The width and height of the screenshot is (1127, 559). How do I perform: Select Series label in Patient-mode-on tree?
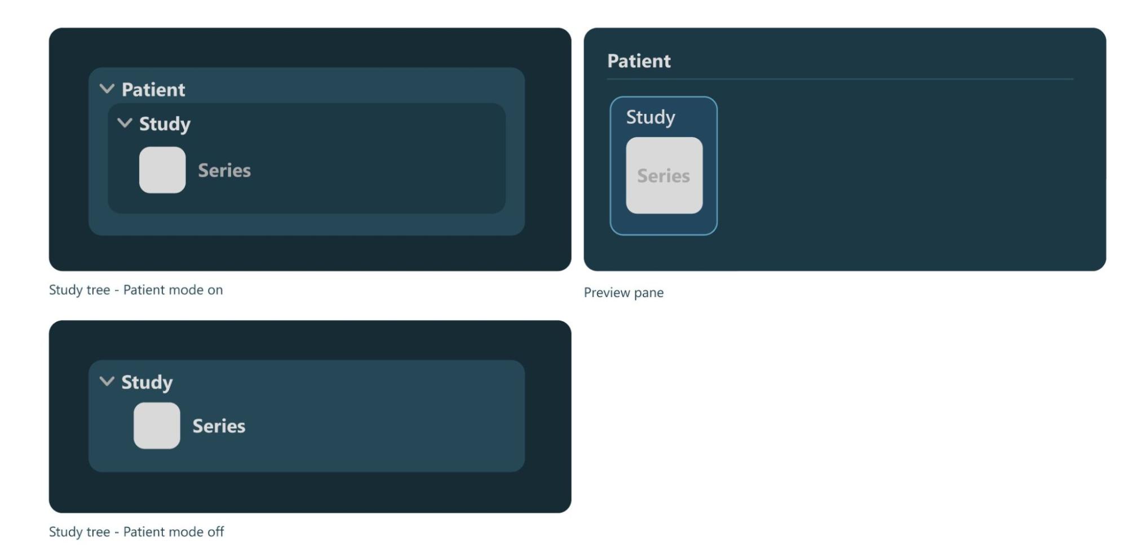coord(224,170)
